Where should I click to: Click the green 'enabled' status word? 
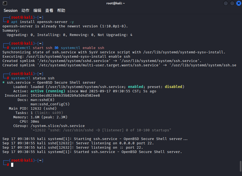(136, 87)
